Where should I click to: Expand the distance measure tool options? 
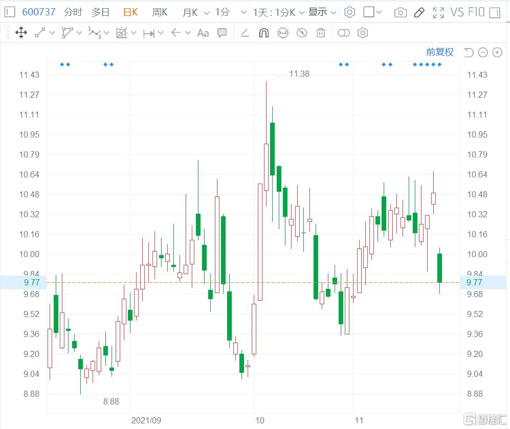[x=161, y=33]
